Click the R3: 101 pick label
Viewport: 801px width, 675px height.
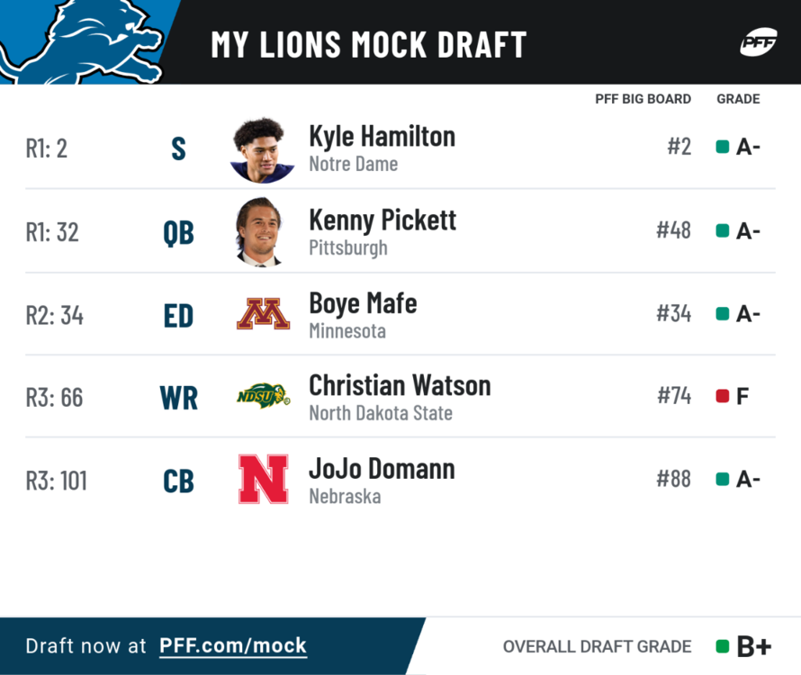click(x=56, y=481)
